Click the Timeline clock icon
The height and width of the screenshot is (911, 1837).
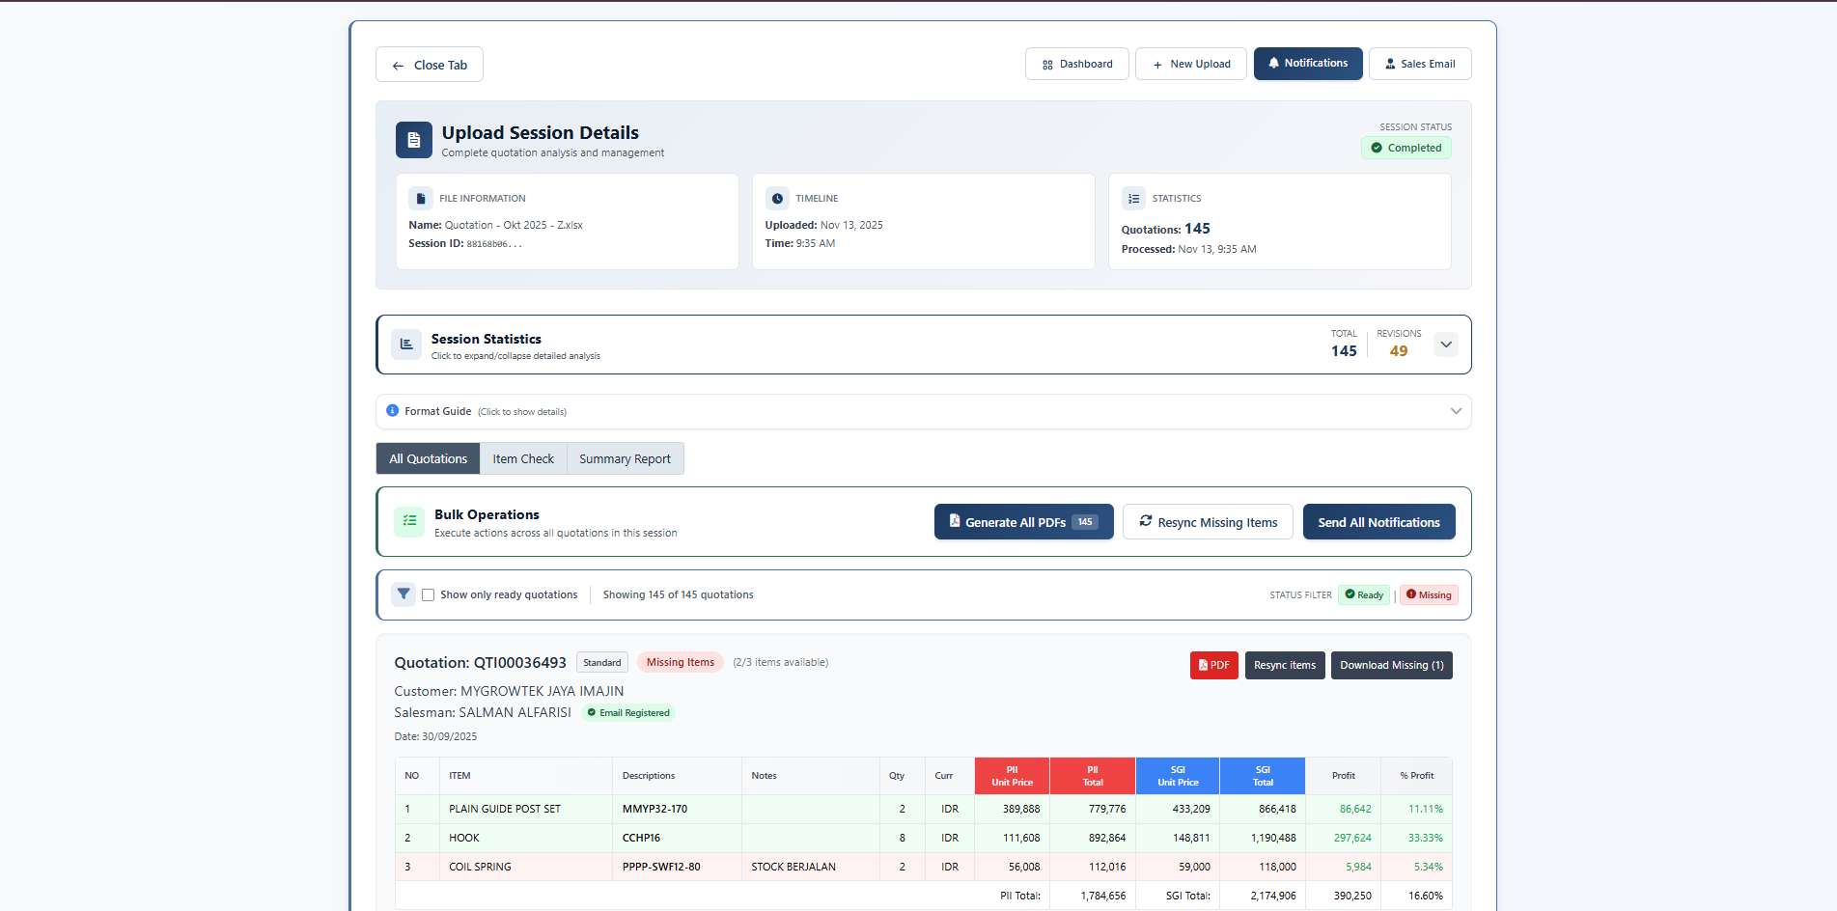click(777, 199)
